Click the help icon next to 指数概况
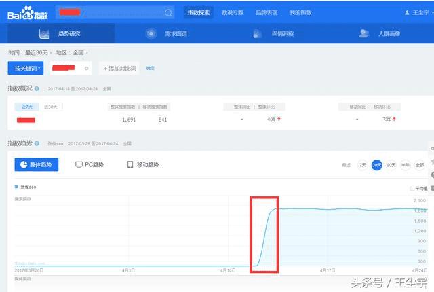This screenshot has width=434, height=292. pyautogui.click(x=37, y=89)
